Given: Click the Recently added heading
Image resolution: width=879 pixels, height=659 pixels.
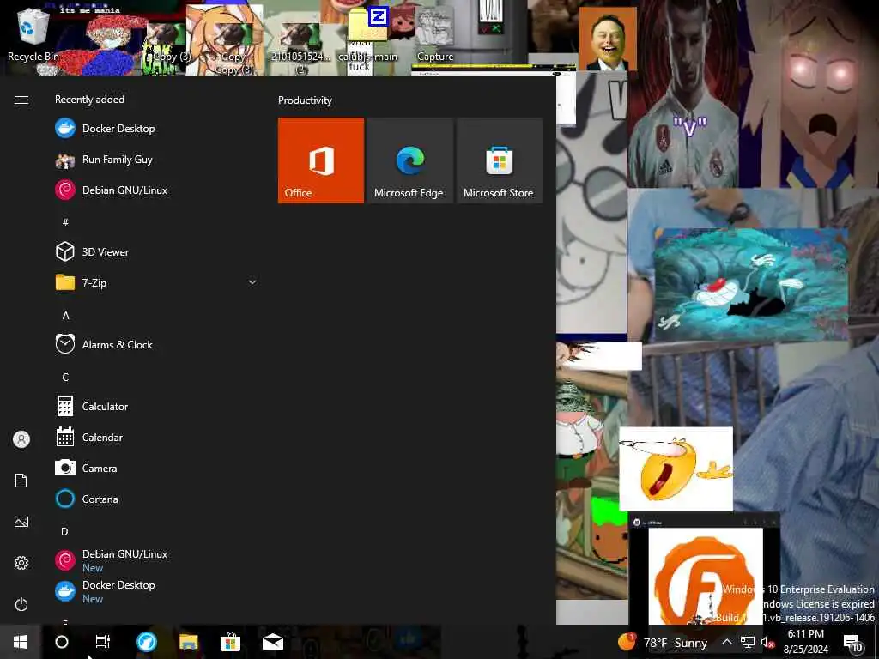Looking at the screenshot, I should pyautogui.click(x=89, y=100).
